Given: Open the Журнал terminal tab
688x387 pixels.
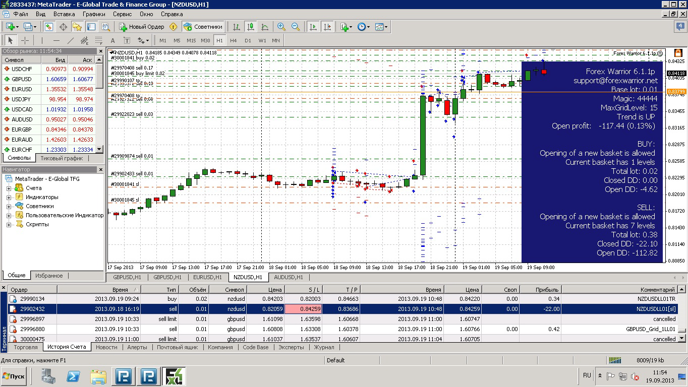Looking at the screenshot, I should [x=324, y=347].
